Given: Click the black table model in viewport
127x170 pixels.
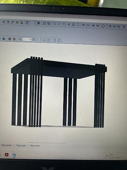Looking at the screenshot, I should click(x=59, y=92).
